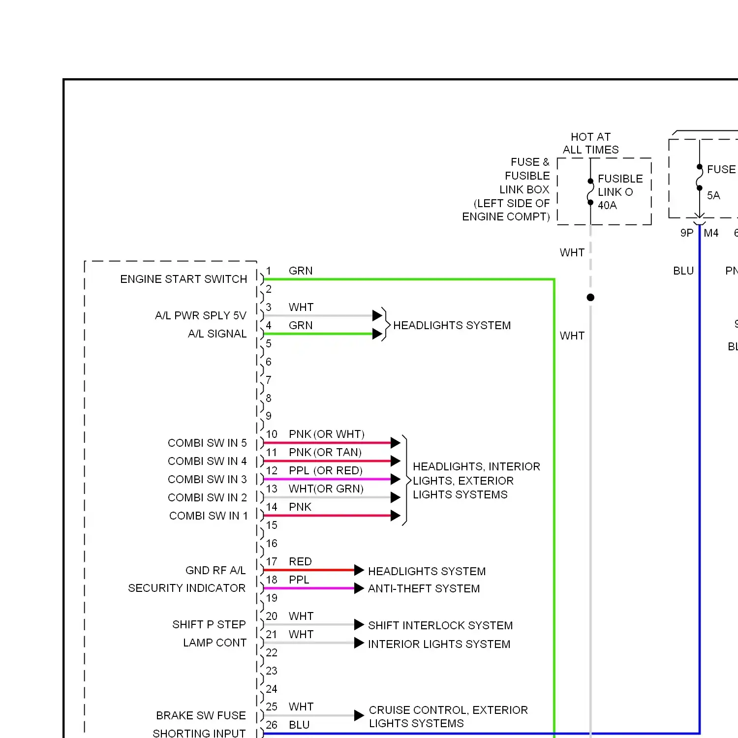Select the PPL label on pin 18
The image size is (738, 738).
299,580
